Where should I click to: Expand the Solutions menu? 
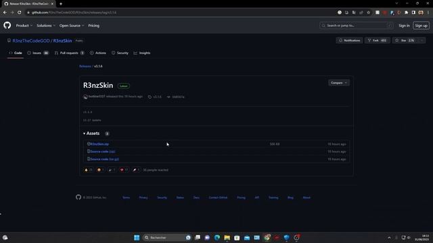[x=46, y=26]
